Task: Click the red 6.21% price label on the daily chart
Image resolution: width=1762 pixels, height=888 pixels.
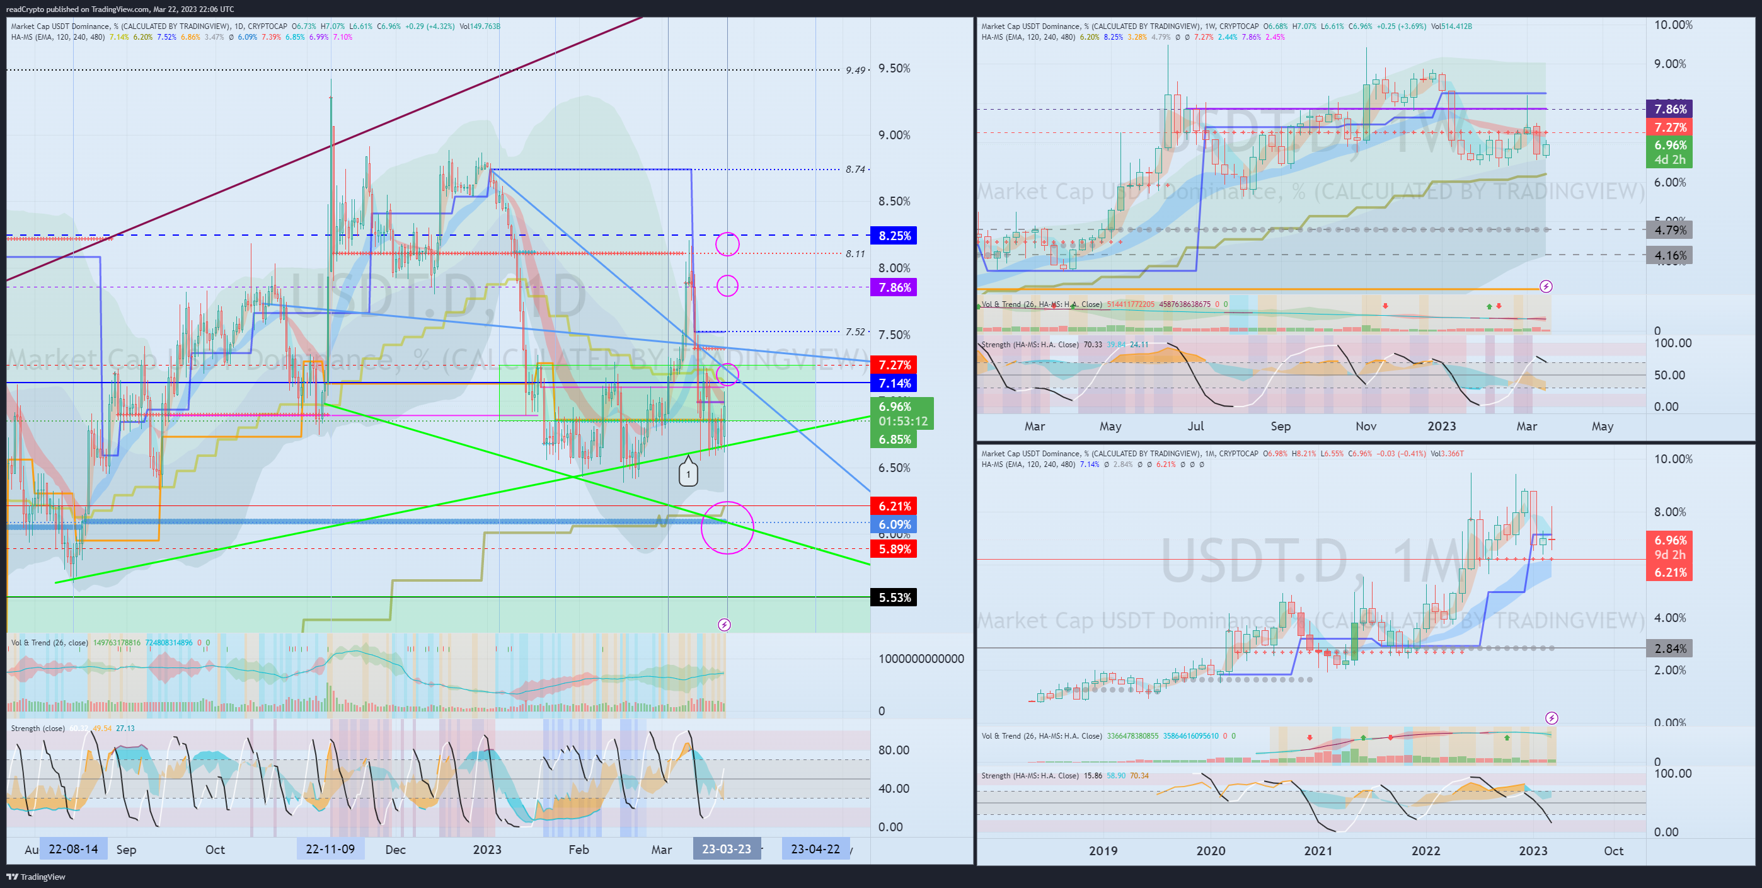Action: click(x=894, y=506)
